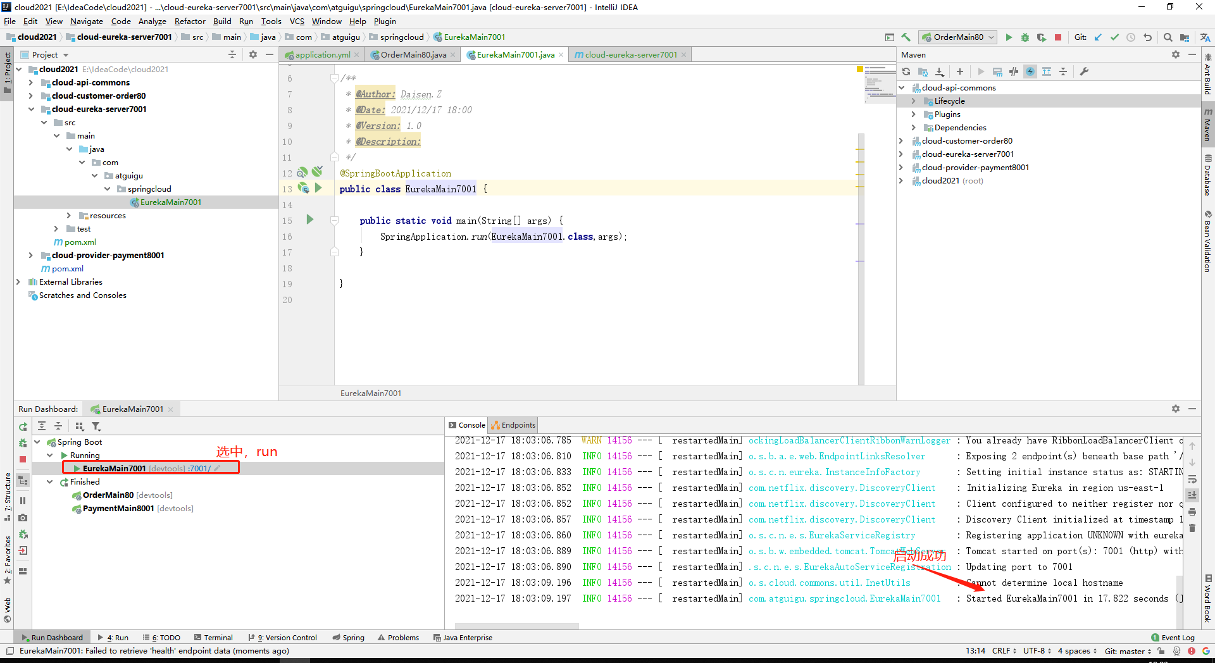Image resolution: width=1215 pixels, height=663 pixels.
Task: Change file encoding UTF-8 in status bar
Action: (1037, 651)
